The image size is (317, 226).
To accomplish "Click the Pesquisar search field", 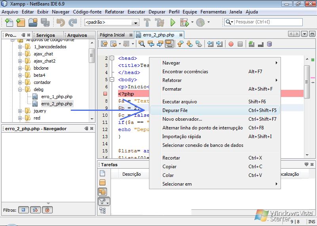I will point(269,22).
